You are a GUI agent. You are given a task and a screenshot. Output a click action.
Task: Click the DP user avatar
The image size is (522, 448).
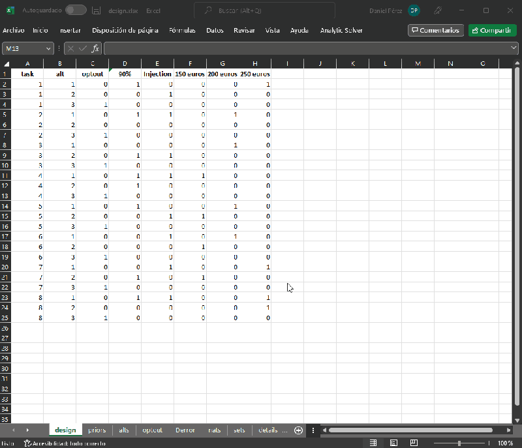tap(414, 10)
